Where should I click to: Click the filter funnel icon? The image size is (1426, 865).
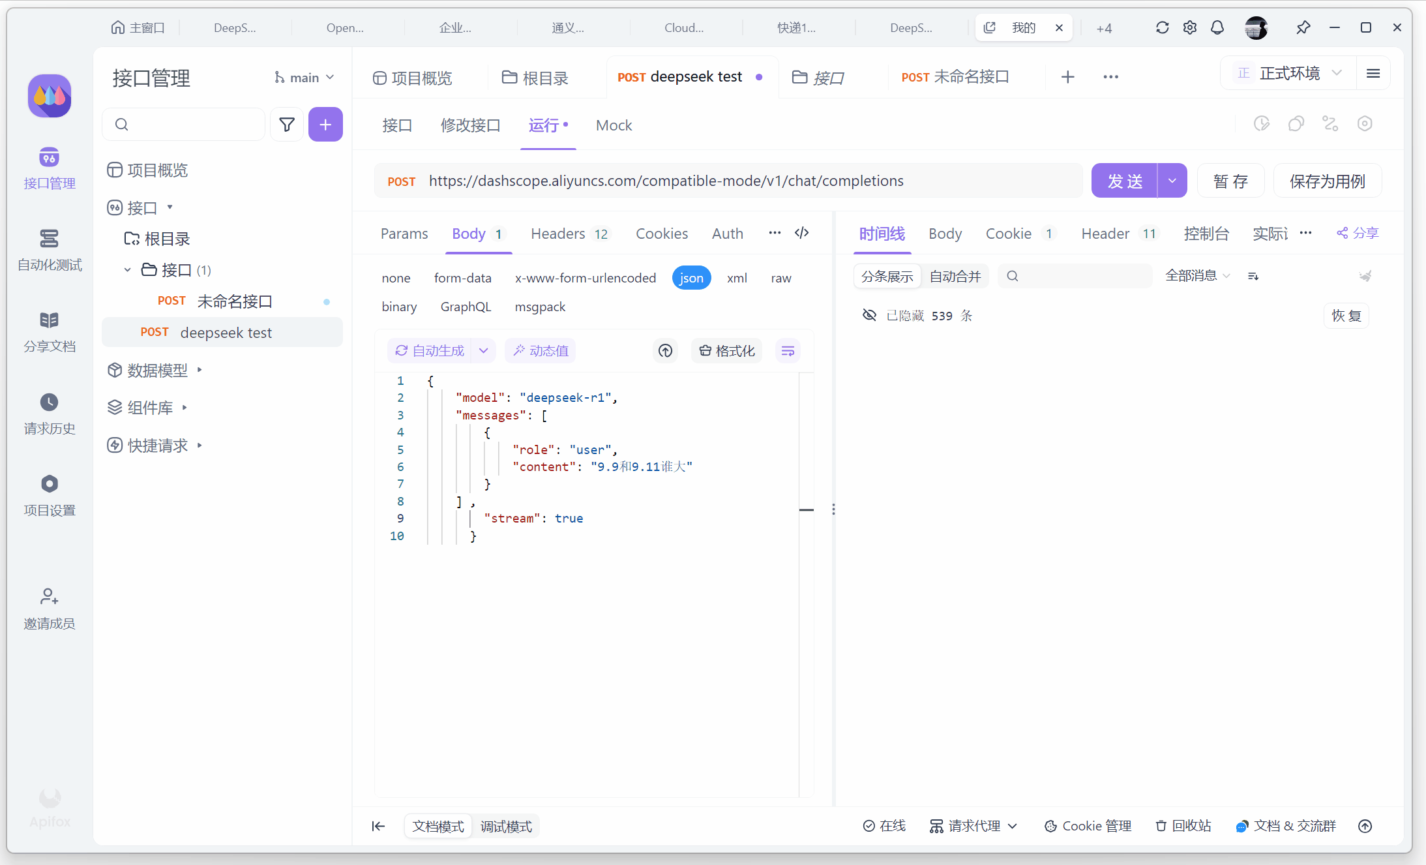287,125
